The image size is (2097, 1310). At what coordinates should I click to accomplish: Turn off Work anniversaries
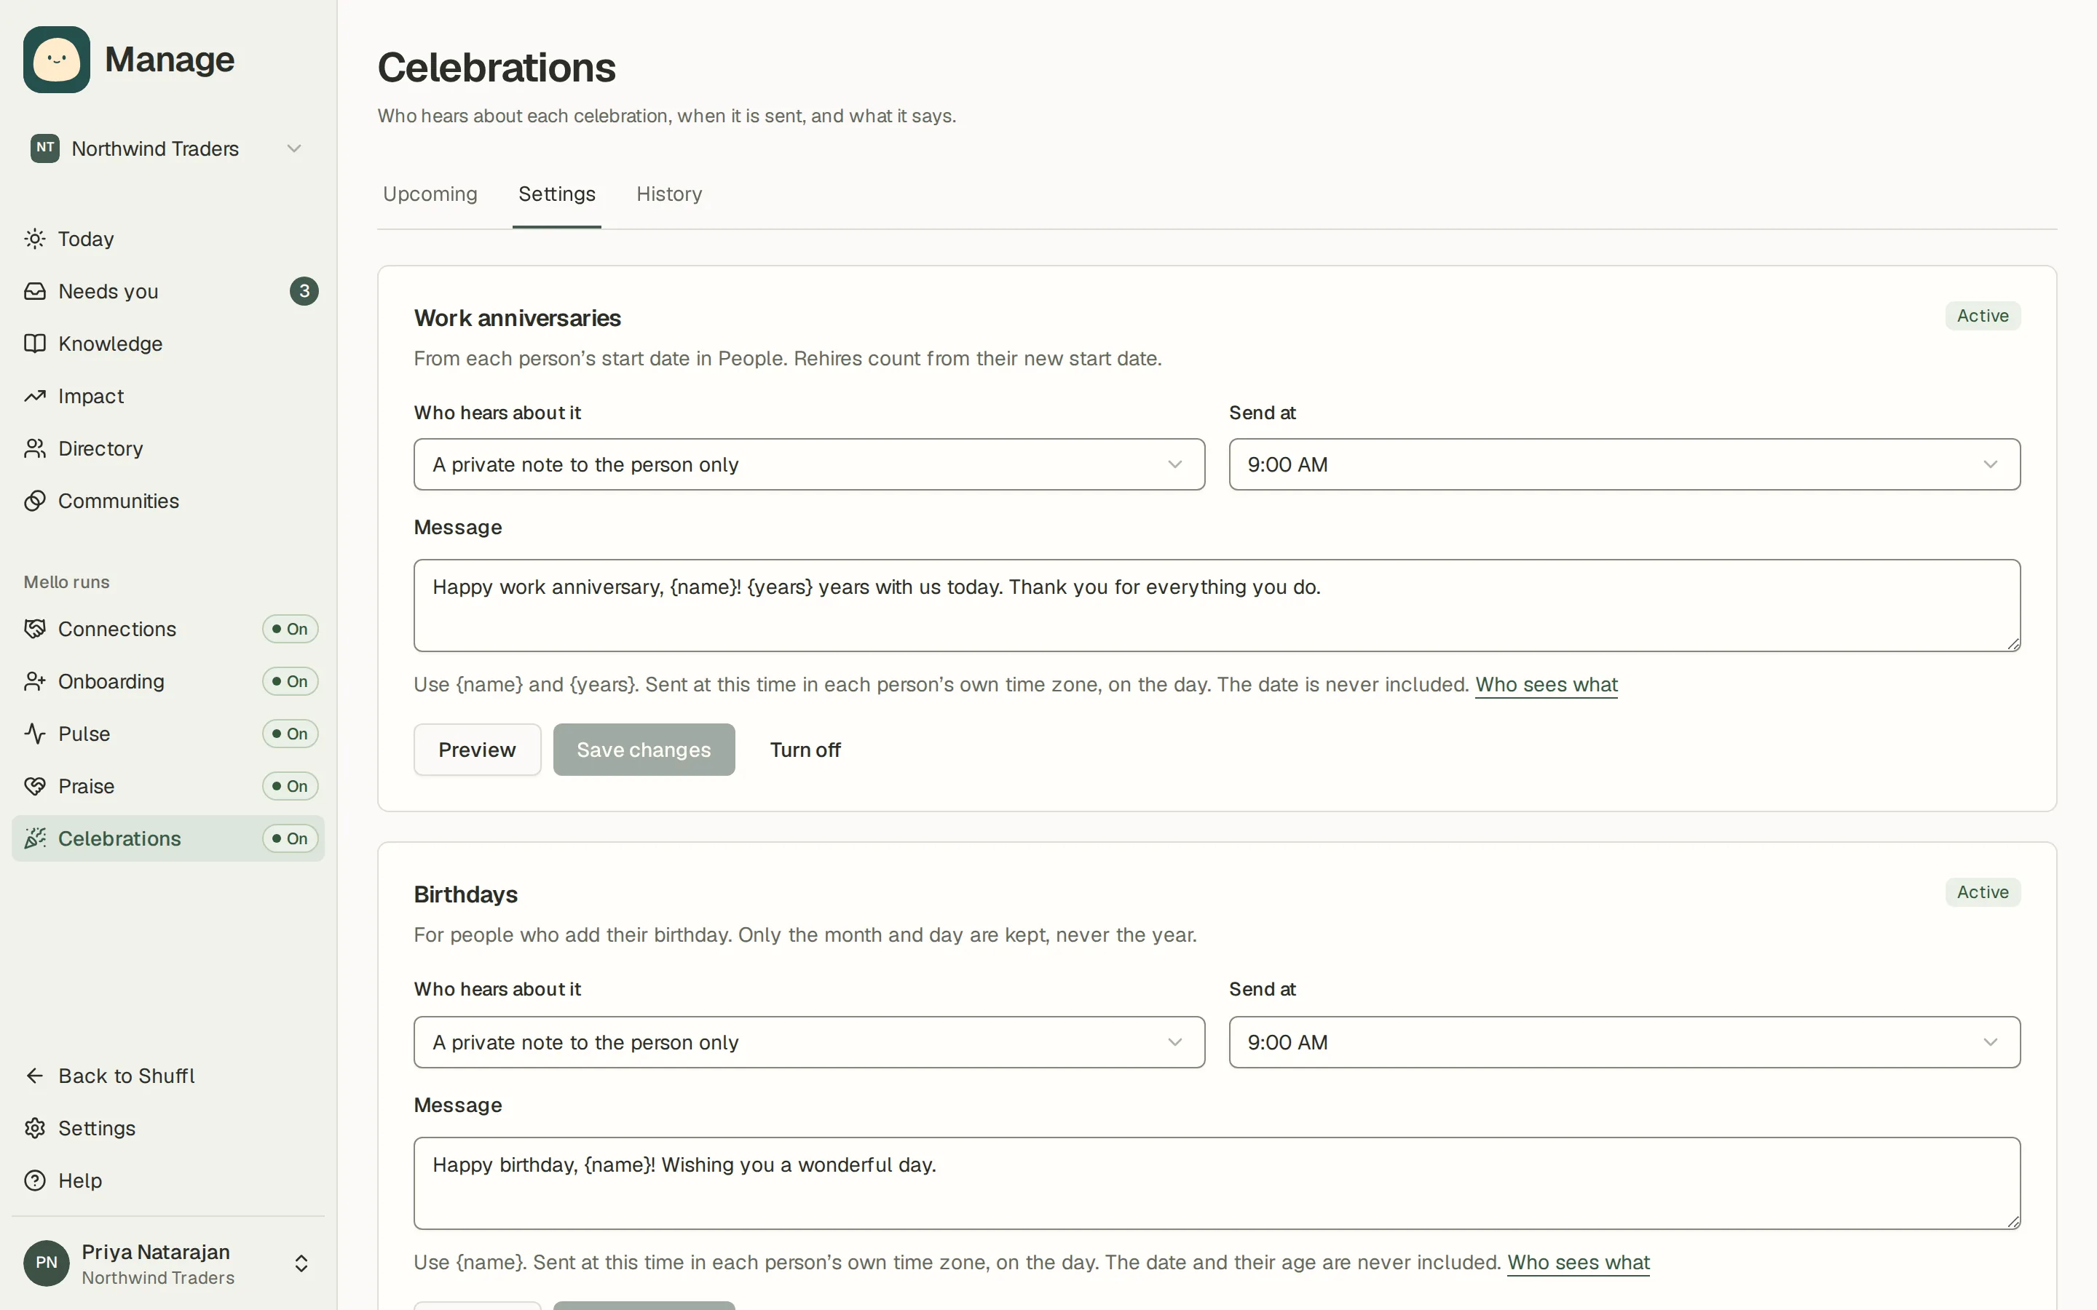[x=805, y=750]
